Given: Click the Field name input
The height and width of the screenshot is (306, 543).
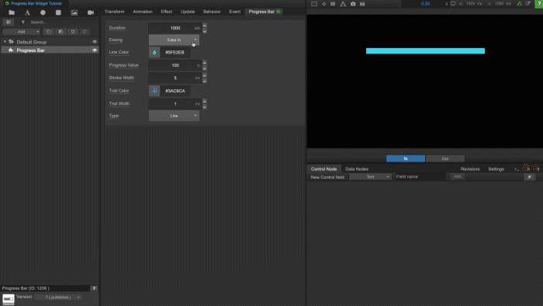Looking at the screenshot, I should tap(421, 177).
